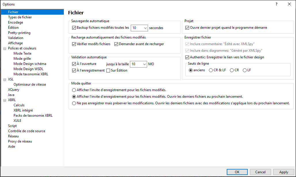Choose the LF line break radio button

(x=245, y=70)
